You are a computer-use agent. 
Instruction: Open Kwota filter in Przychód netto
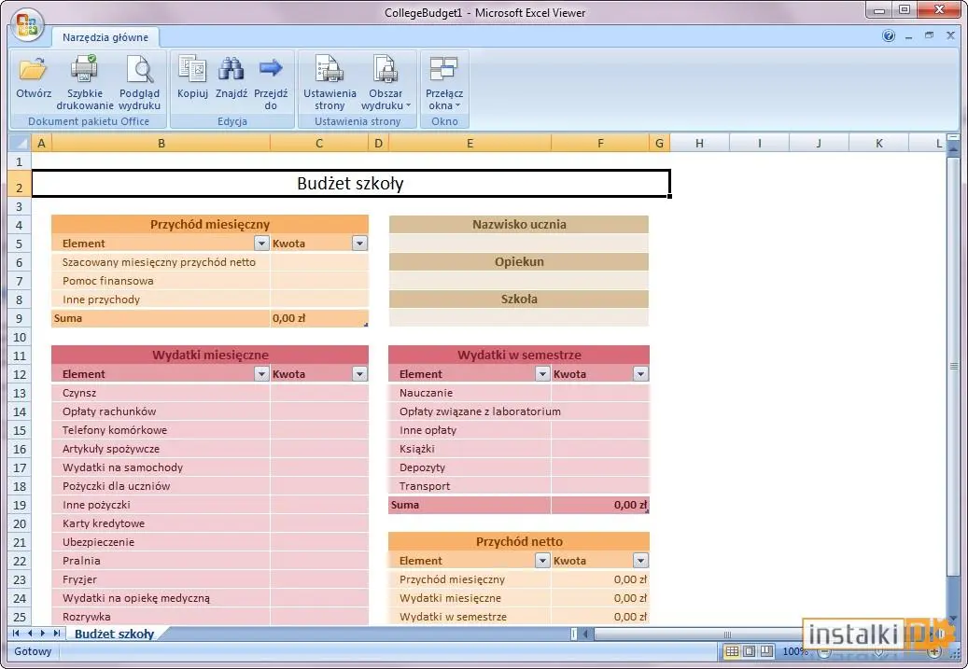click(x=640, y=561)
